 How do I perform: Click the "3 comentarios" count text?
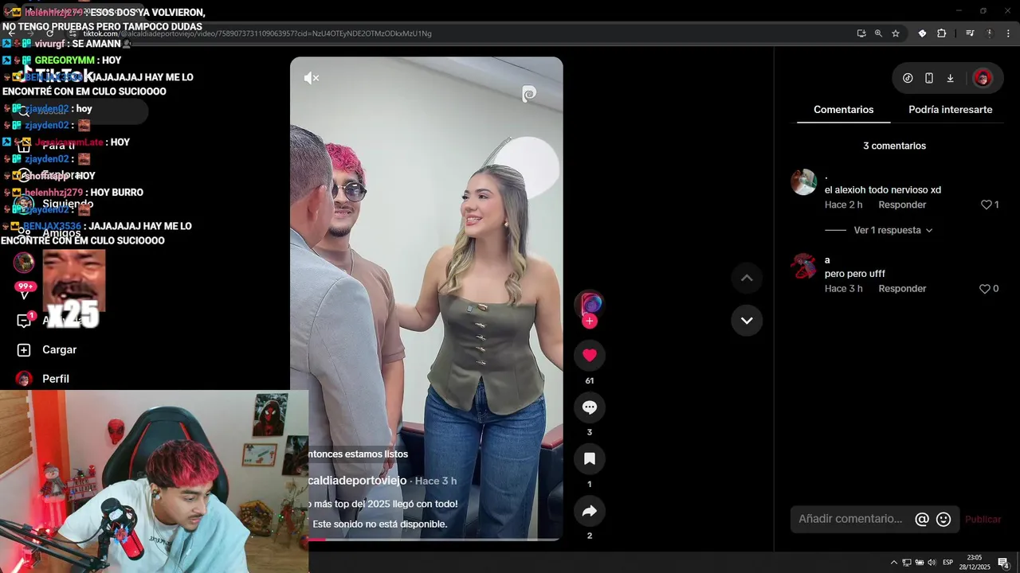click(894, 146)
